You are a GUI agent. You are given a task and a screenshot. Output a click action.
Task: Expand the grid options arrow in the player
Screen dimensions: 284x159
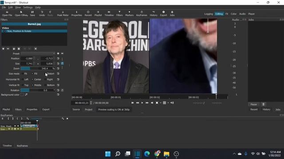[x=168, y=103]
